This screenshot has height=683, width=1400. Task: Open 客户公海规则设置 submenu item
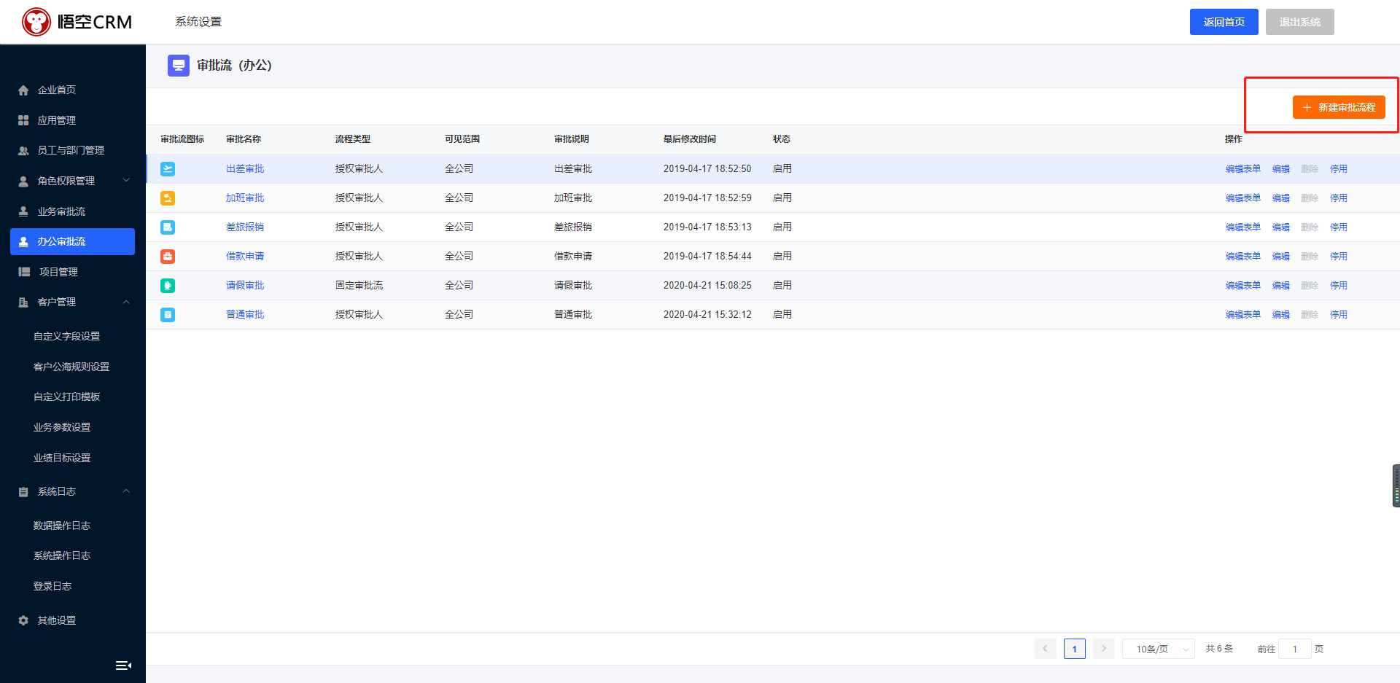click(71, 367)
